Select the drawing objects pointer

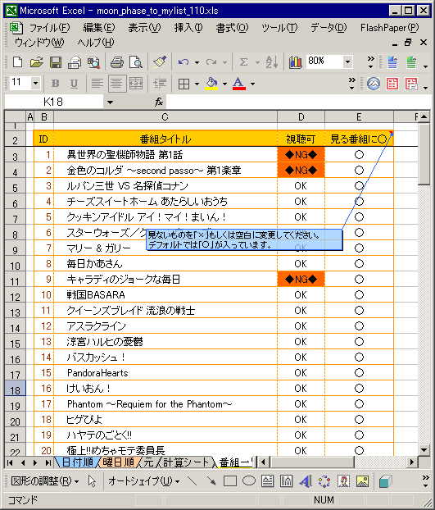point(92,480)
